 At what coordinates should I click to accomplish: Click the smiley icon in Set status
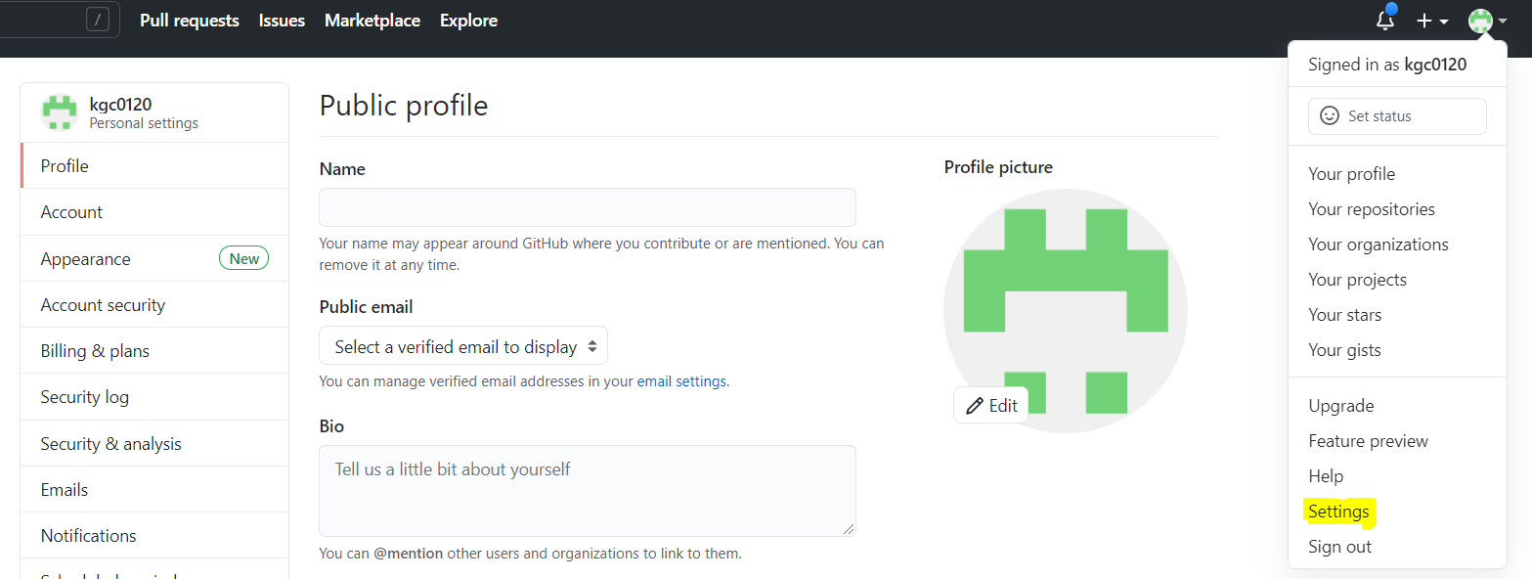[1330, 115]
